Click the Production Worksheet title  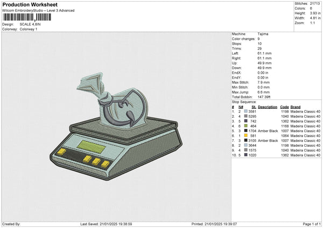click(x=24, y=4)
